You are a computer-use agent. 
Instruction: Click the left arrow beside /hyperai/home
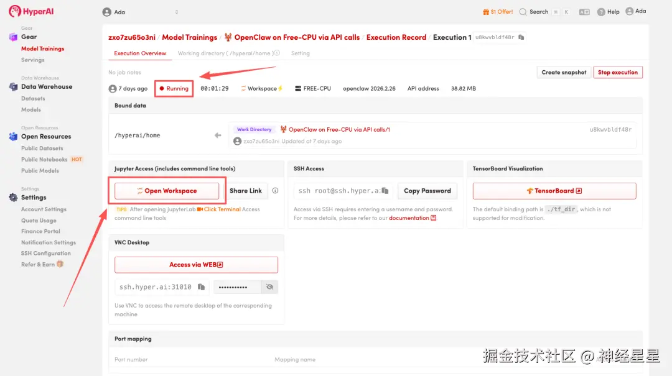click(x=218, y=135)
